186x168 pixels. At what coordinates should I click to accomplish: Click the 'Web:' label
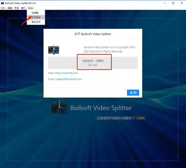pyautogui.click(x=51, y=73)
